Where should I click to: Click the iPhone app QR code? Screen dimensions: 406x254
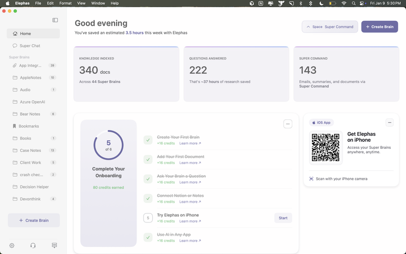coord(325,148)
